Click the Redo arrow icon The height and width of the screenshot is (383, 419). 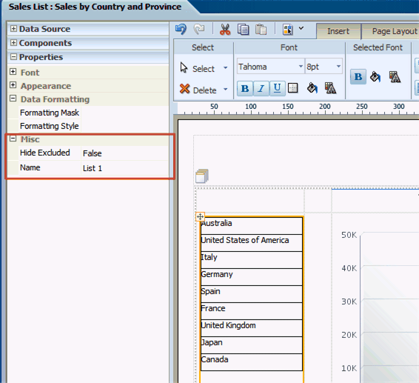pos(199,29)
